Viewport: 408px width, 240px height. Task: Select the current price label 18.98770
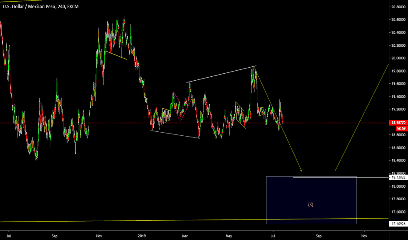click(398, 123)
